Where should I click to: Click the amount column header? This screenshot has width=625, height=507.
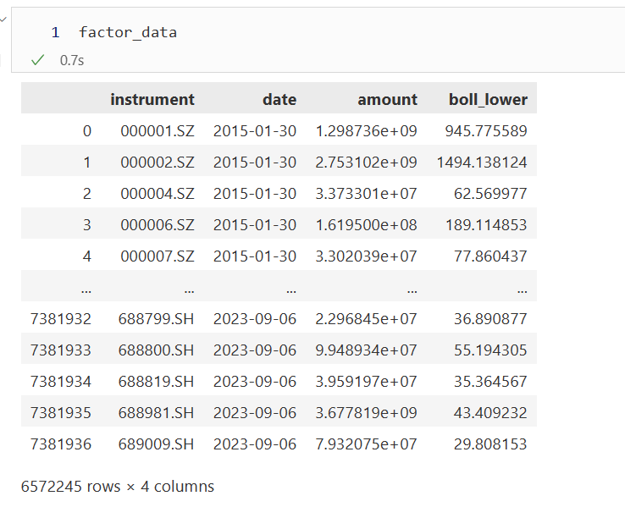tap(387, 99)
